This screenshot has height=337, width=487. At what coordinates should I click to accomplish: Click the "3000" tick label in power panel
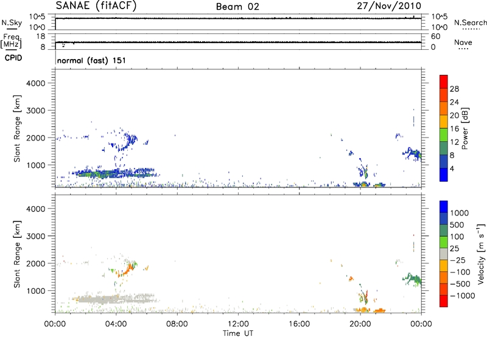(x=36, y=111)
